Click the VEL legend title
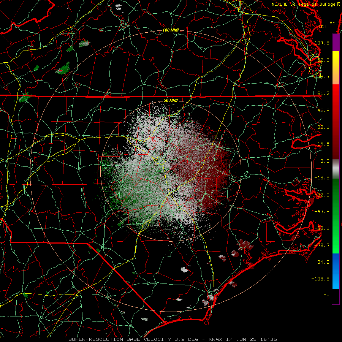342x342 pixels. pos(334,23)
